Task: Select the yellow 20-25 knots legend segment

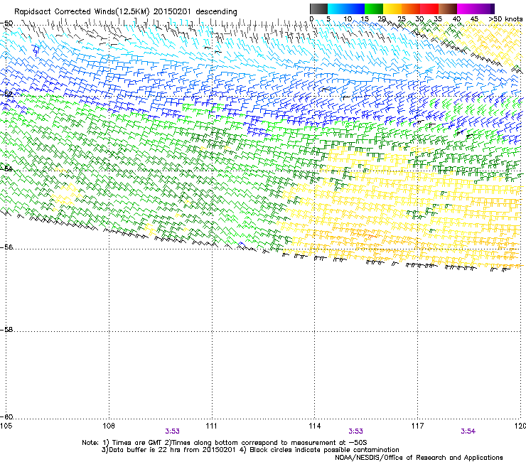Action: point(392,9)
